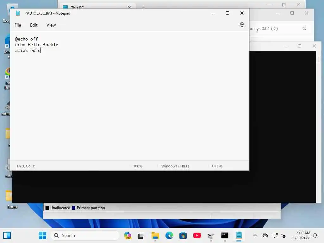Open the YouTube app from the taskbar

tap(197, 235)
